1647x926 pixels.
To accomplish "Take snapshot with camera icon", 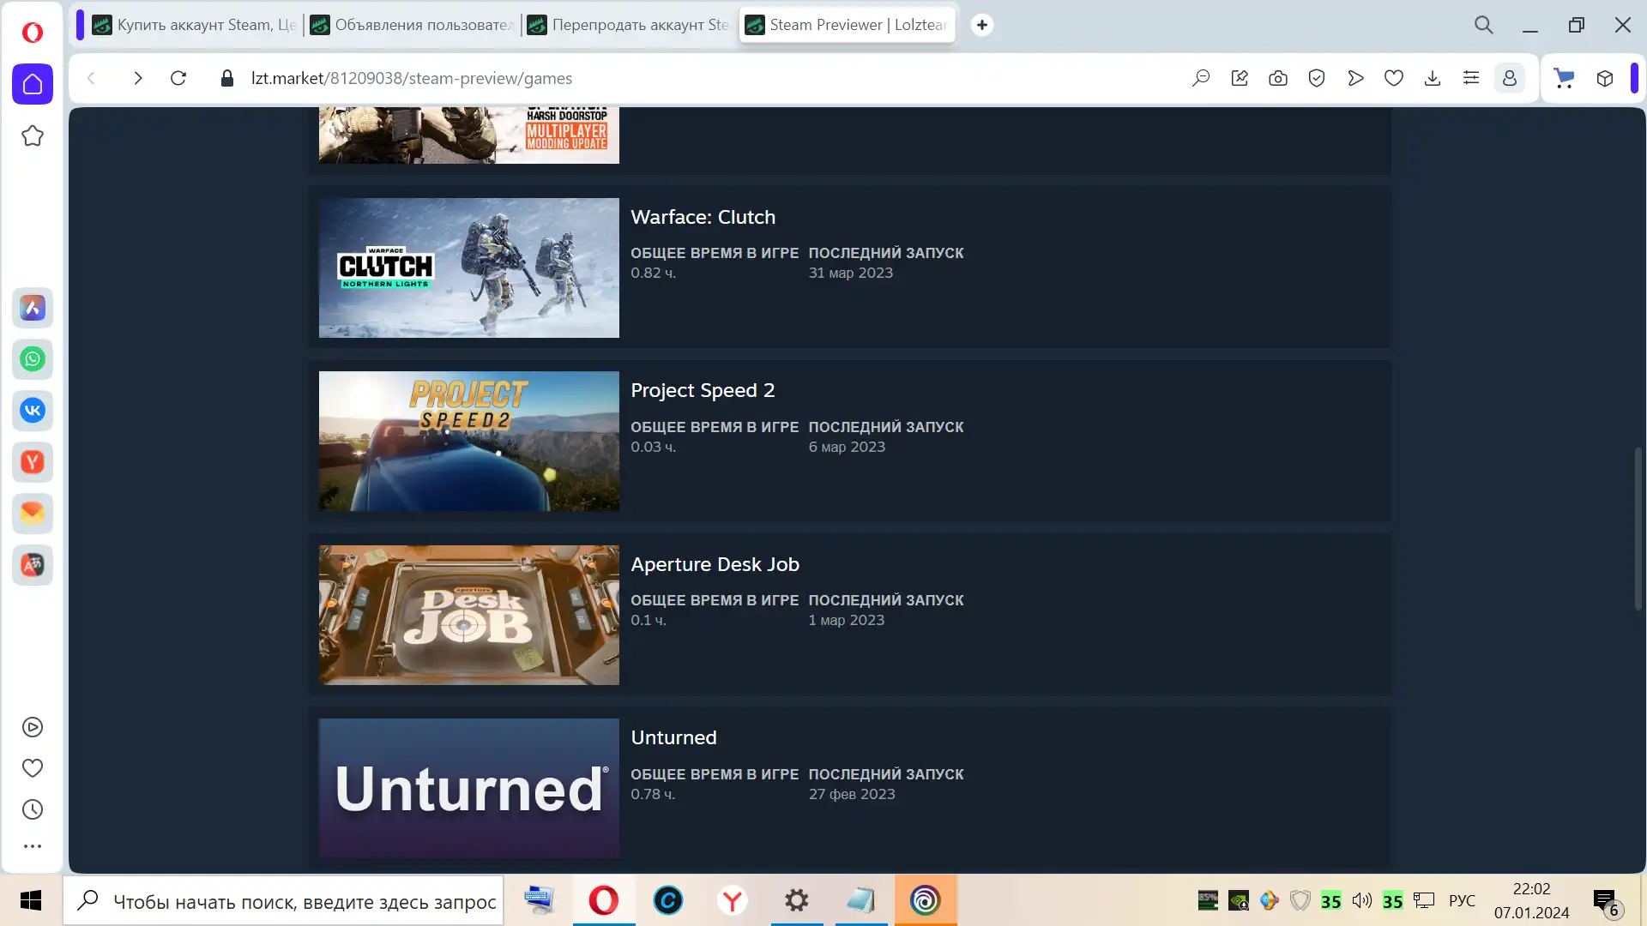I will click(x=1278, y=78).
